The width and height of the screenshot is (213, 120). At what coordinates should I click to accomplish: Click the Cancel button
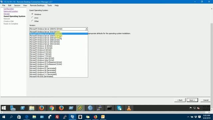click(206, 100)
